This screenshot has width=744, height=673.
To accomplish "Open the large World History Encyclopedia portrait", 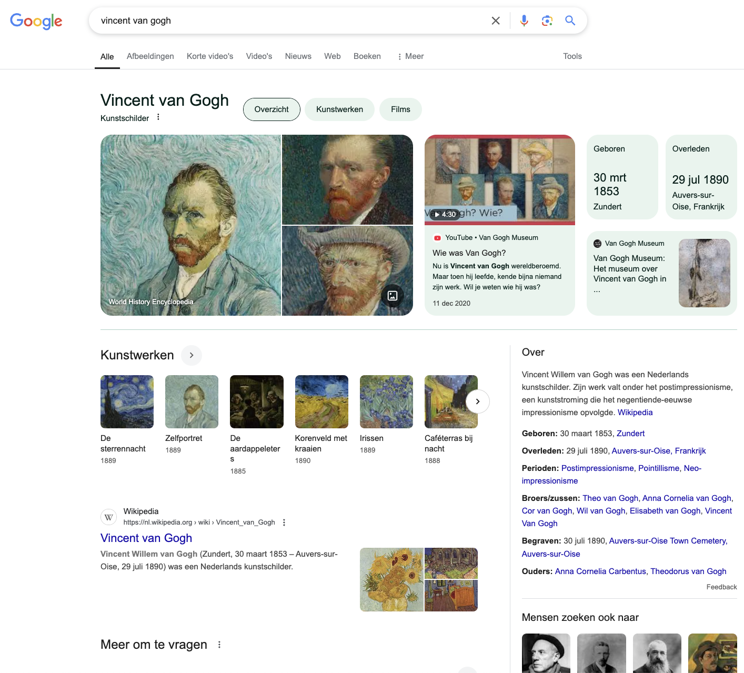I will 190,225.
